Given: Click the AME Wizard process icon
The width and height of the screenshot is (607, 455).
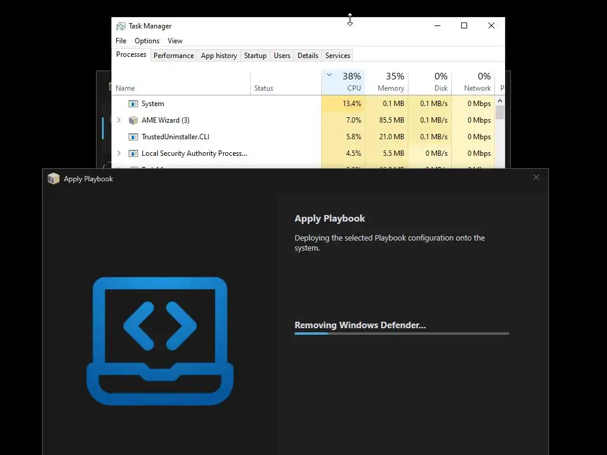Looking at the screenshot, I should [x=133, y=120].
